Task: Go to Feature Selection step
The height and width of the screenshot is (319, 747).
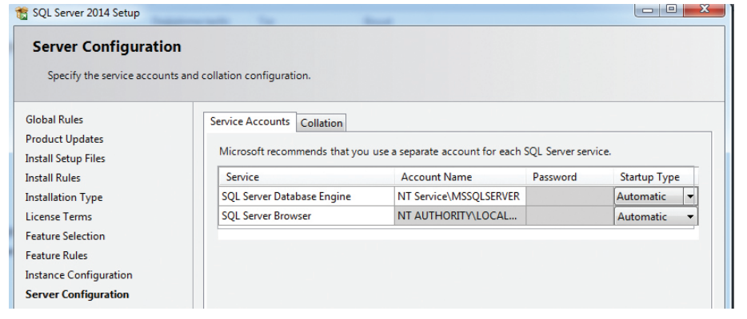Action: coord(65,236)
